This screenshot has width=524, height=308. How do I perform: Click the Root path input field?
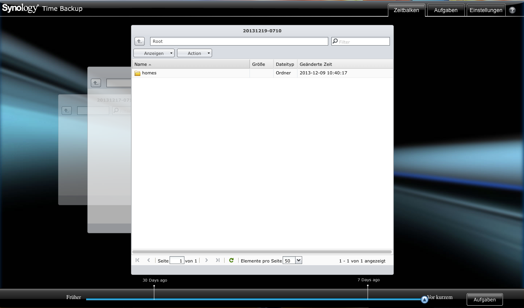click(239, 41)
